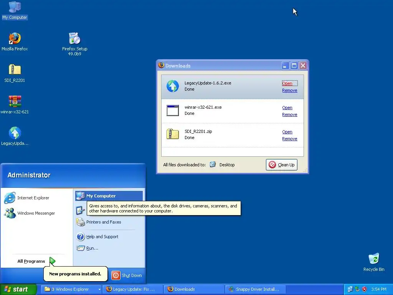Expand All Programs green arrow

tap(52, 261)
